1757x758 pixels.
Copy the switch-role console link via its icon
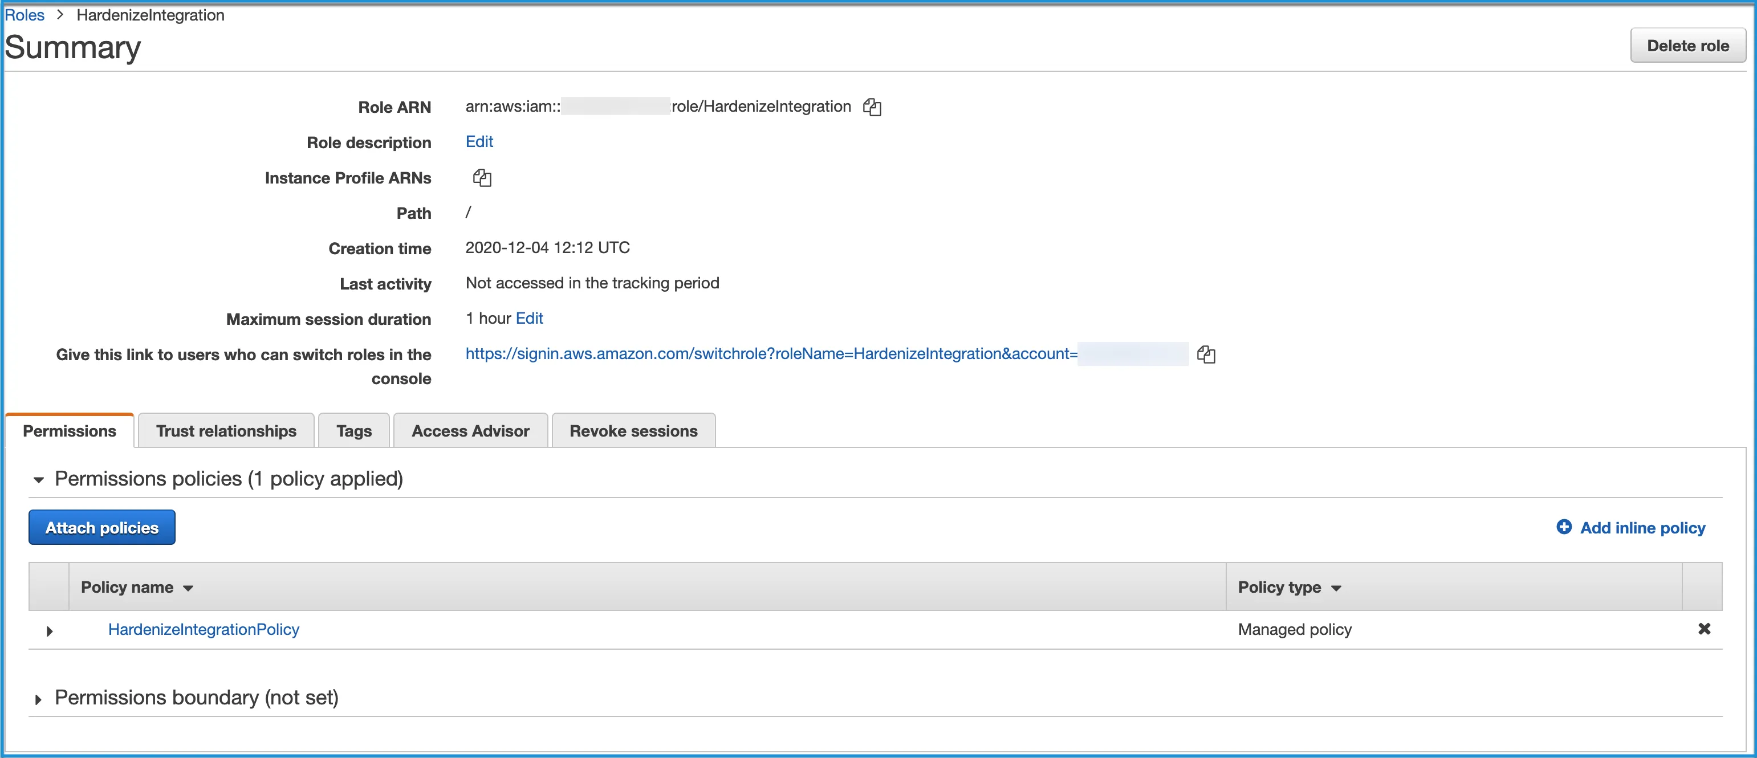[1207, 354]
